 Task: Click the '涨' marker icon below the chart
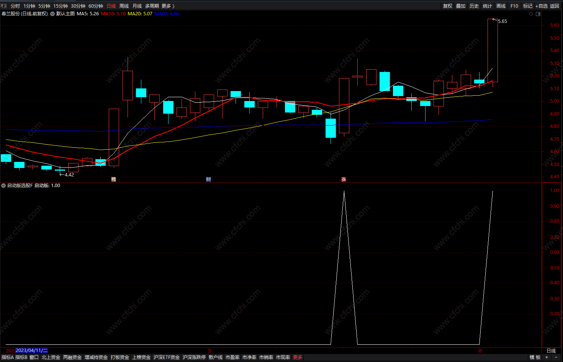(344, 179)
